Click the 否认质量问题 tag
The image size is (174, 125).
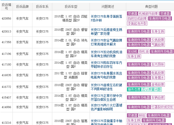click(151, 89)
